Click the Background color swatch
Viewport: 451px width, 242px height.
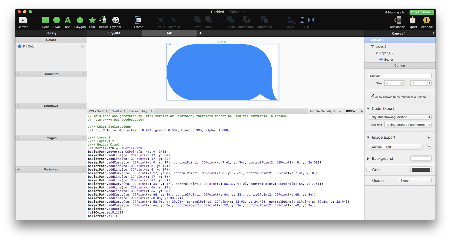(421, 159)
